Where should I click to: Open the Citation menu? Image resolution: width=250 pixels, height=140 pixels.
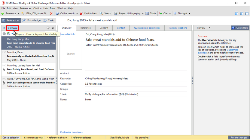point(37,8)
